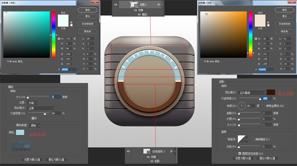Click the 刻度 1 layer thumbnail
The height and width of the screenshot is (166, 297).
point(134,4)
